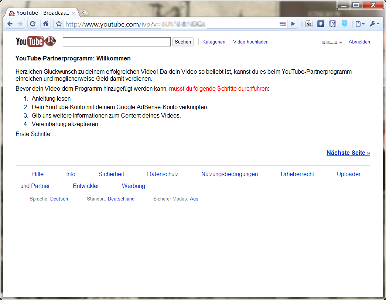Open the Video hochladen link
Screen dimensions: 386x300
tap(250, 42)
